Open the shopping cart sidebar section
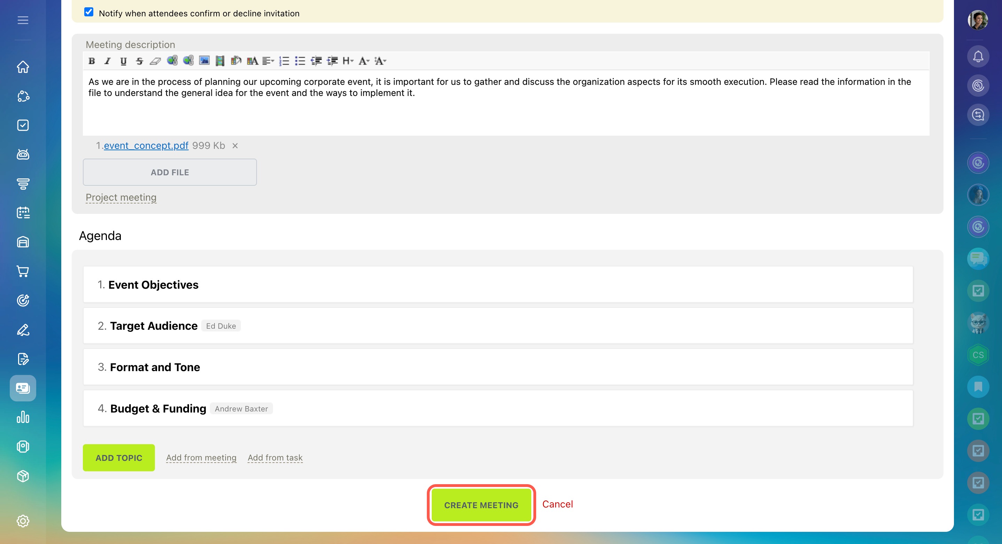 click(x=23, y=271)
